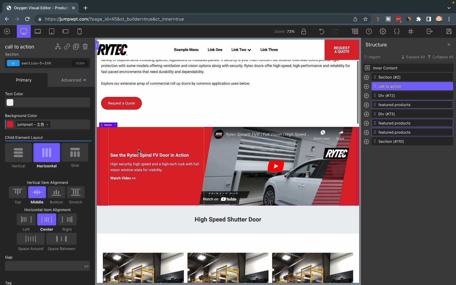456x285 pixels.
Task: Open Oxygen settings gear
Action: pos(383,31)
